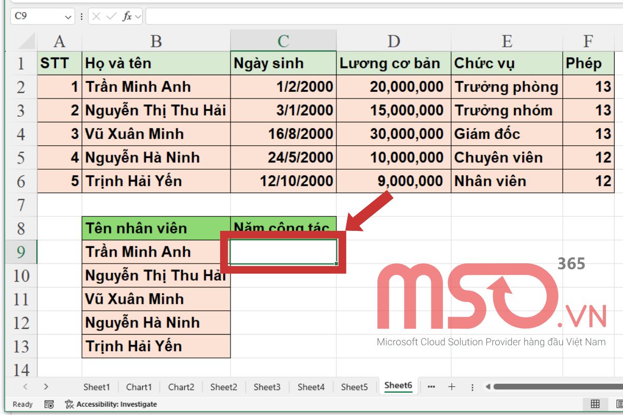Image resolution: width=623 pixels, height=415 pixels.
Task: Click the Enter checkmark formula button
Action: point(111,17)
